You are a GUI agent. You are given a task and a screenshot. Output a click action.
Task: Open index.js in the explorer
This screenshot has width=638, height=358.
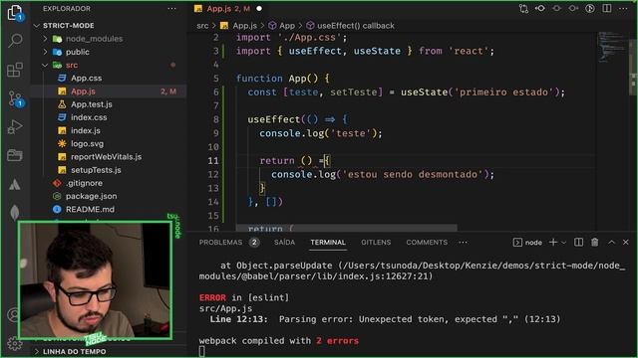pos(86,130)
